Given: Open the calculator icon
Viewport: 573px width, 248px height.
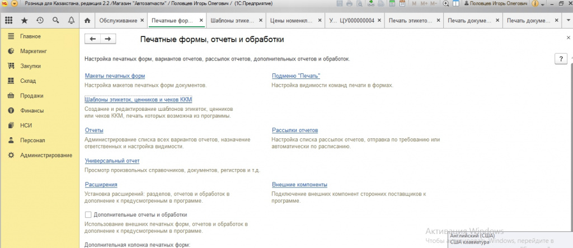Looking at the screenshot, I should pyautogui.click(x=392, y=4).
